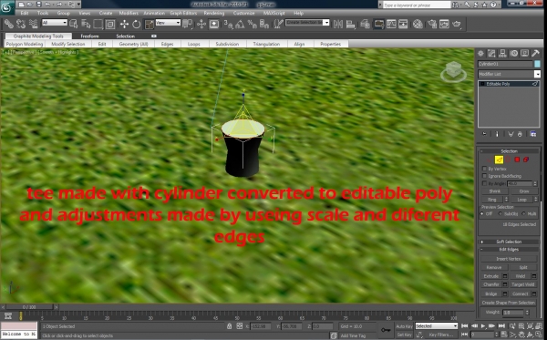Open the Hierarchy command panel tab
The height and width of the screenshot is (340, 547).
tap(502, 54)
